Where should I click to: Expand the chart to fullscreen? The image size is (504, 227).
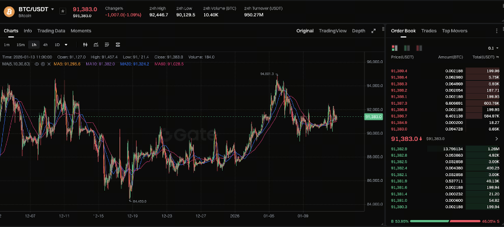(373, 31)
